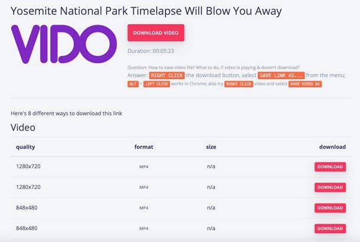
Task: Click the SAVE VIDEO AS tag
Action: coord(305,84)
